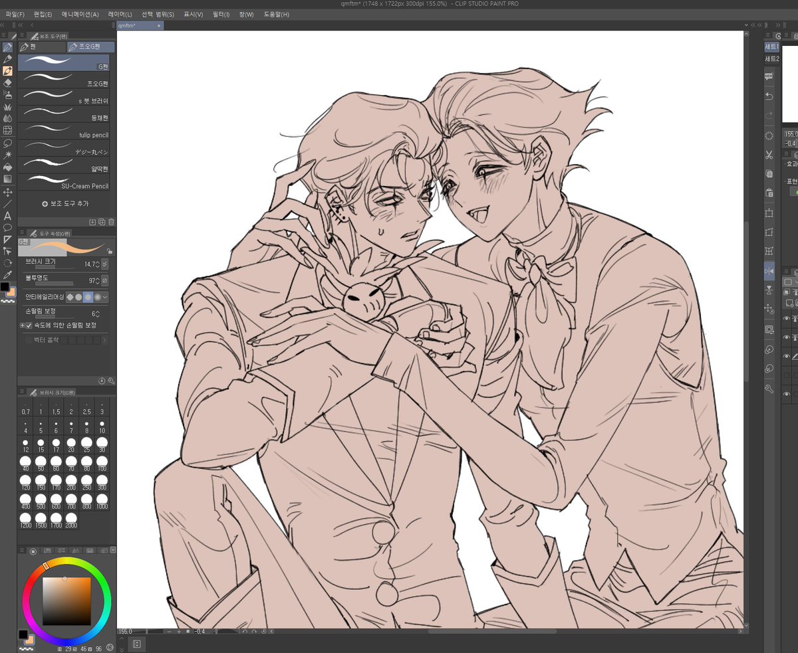Select the strongest anti-aliasing option

(97, 298)
